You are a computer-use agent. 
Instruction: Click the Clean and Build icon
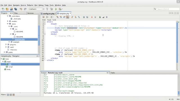[x=51, y=9]
